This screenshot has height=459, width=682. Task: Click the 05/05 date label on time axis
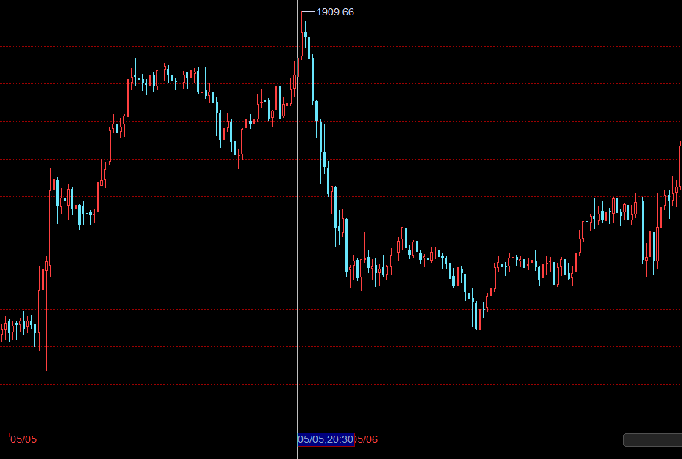point(23,439)
